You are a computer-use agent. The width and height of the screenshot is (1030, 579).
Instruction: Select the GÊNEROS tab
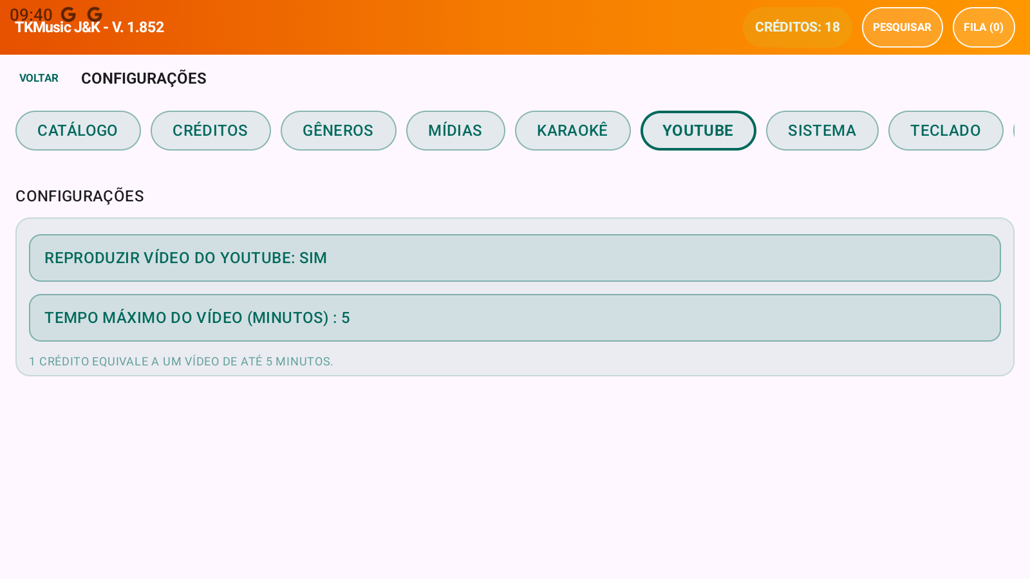click(338, 131)
